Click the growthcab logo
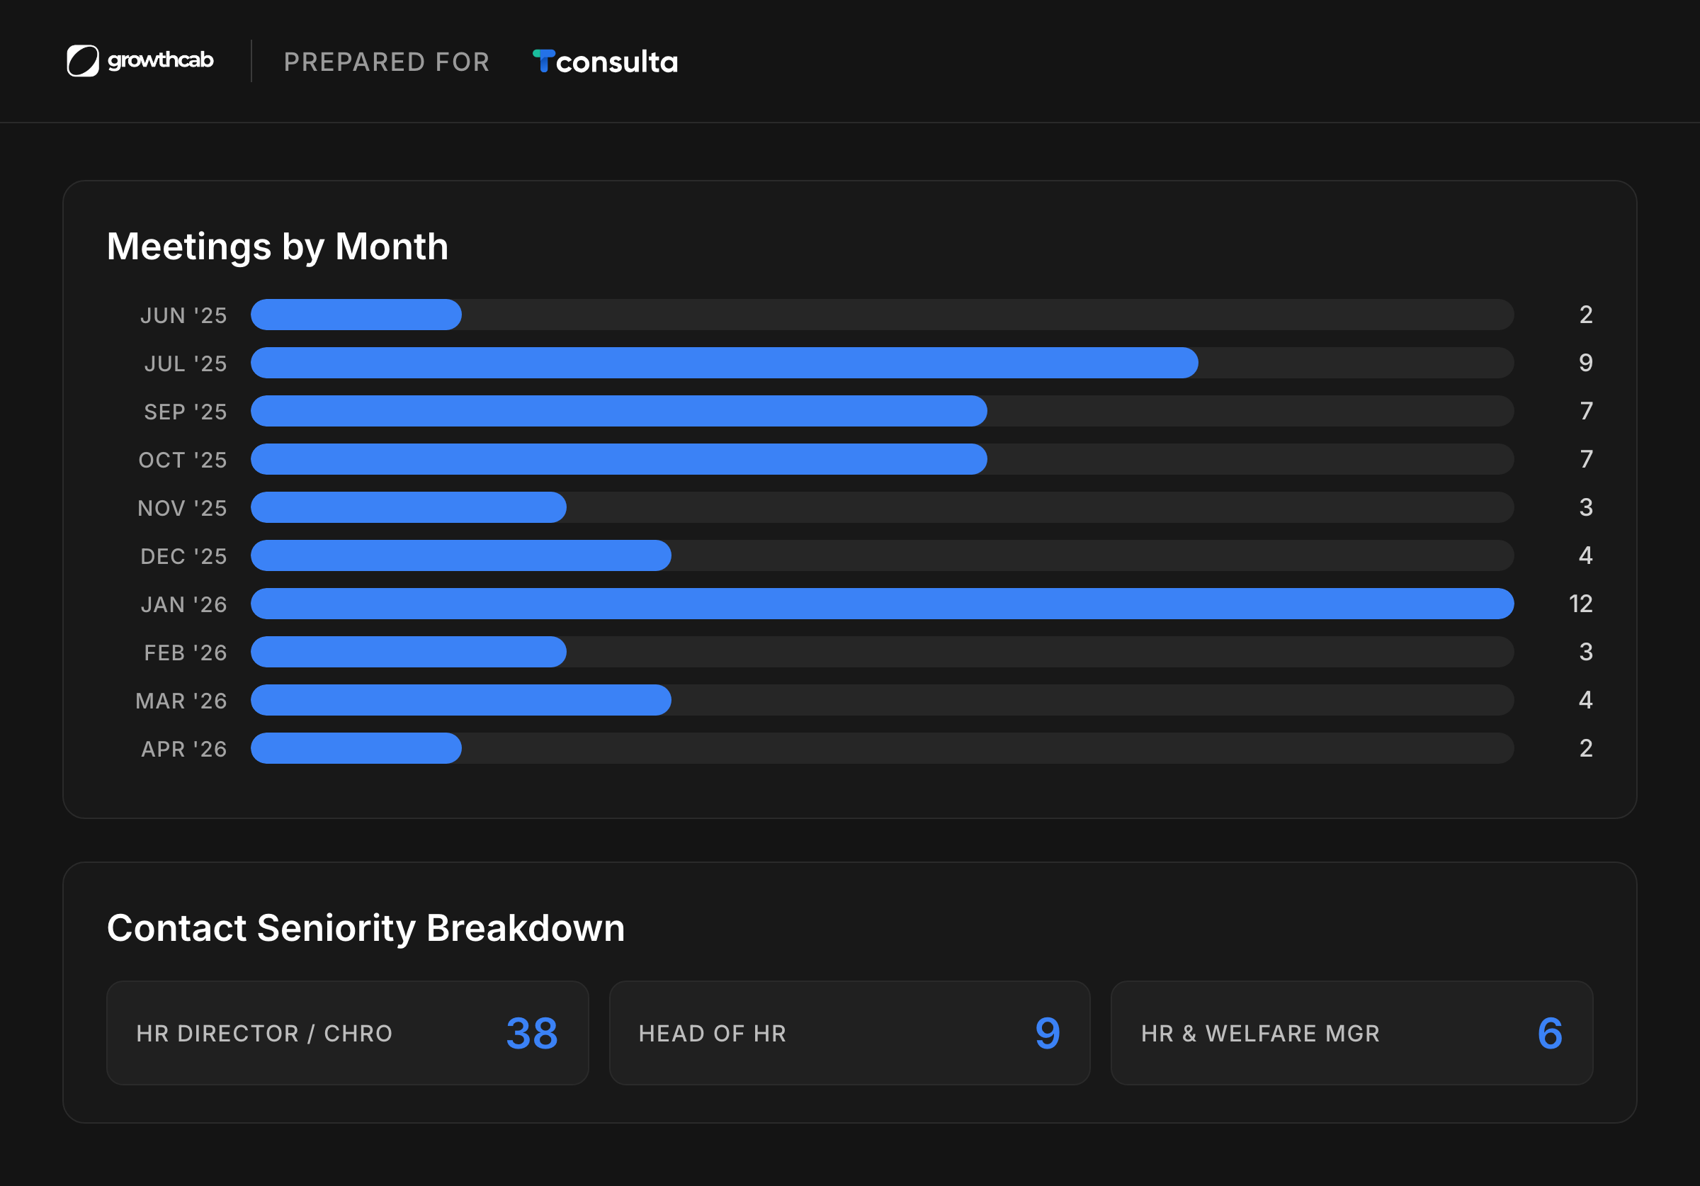This screenshot has width=1700, height=1186. coord(140,61)
